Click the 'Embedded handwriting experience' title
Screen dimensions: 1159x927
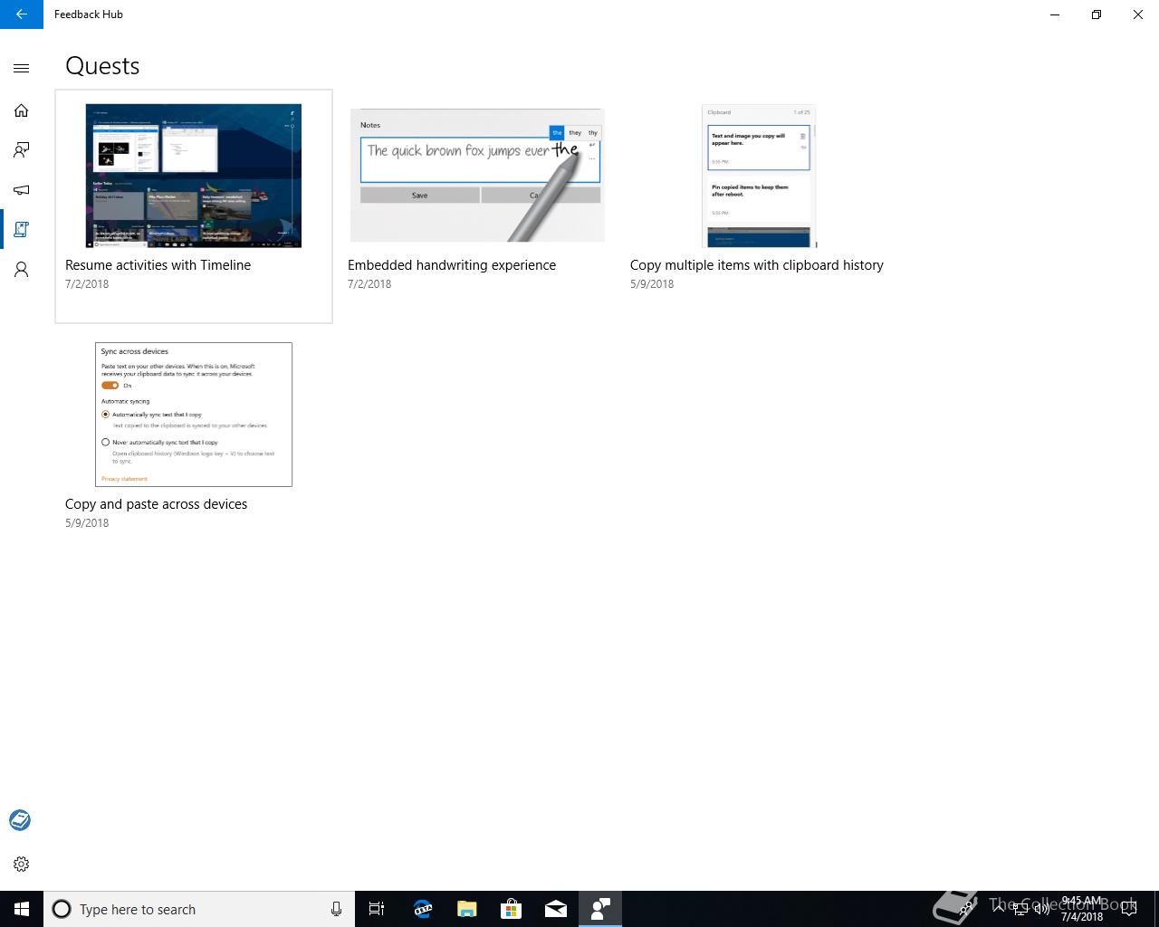pyautogui.click(x=452, y=265)
